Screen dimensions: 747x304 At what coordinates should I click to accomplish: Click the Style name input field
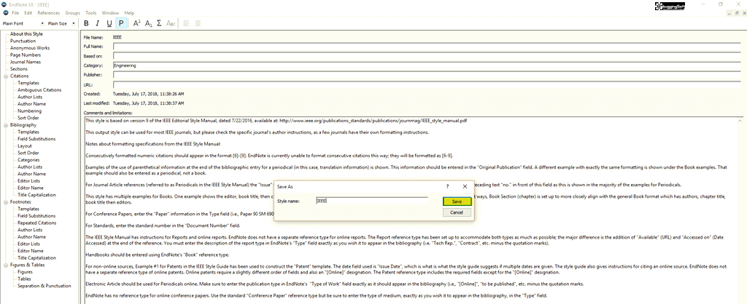pyautogui.click(x=371, y=201)
